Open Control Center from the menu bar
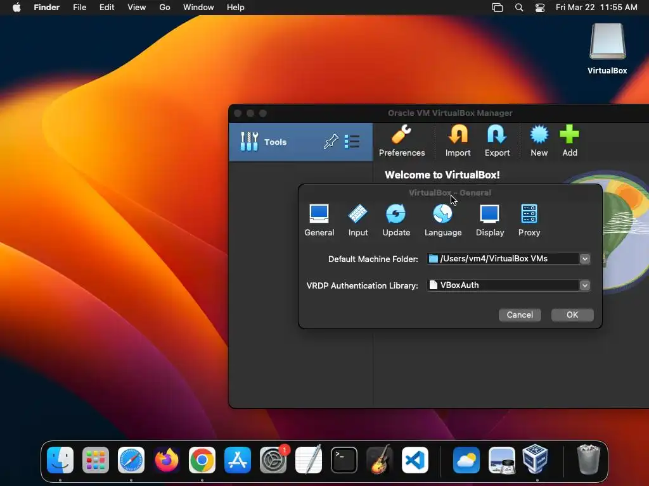This screenshot has height=486, width=649. (540, 8)
